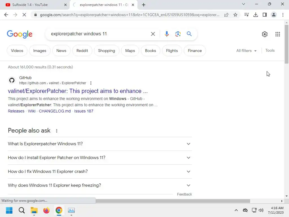Switch to Books results
Image resolution: width=289 pixels, height=217 pixels.
point(150,51)
